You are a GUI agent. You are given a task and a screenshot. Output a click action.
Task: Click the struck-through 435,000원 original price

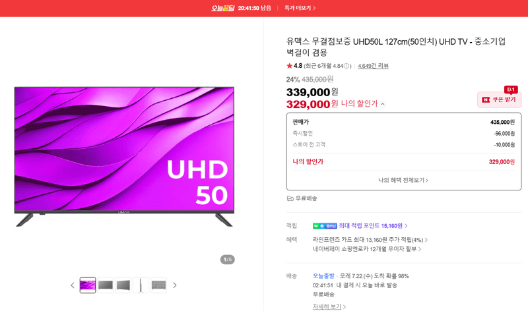(x=317, y=79)
